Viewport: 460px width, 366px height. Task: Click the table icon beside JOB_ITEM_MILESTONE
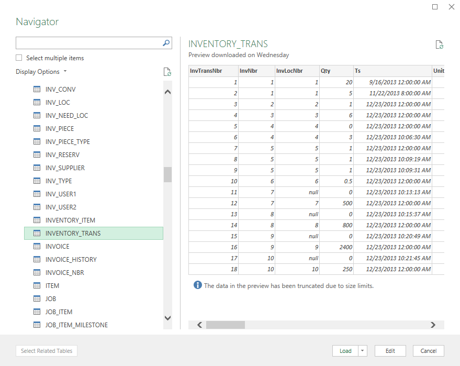tap(37, 325)
